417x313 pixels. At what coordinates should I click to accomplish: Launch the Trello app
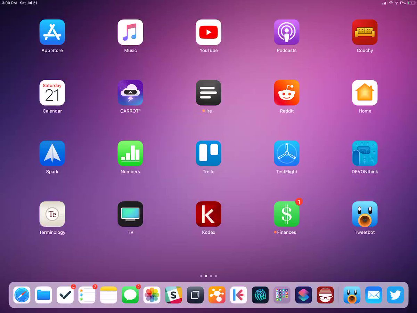tap(208, 153)
